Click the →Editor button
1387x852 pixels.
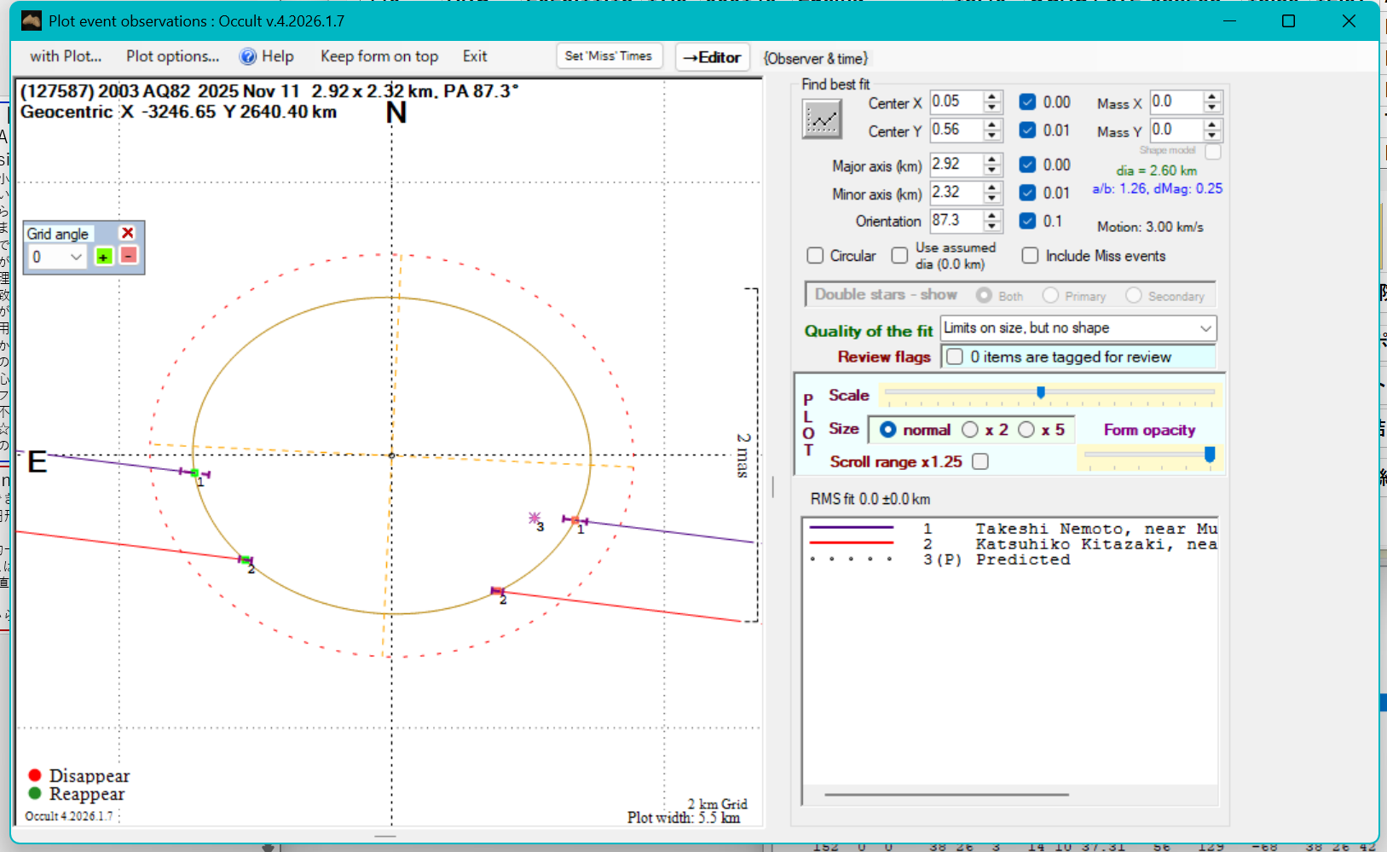(712, 58)
